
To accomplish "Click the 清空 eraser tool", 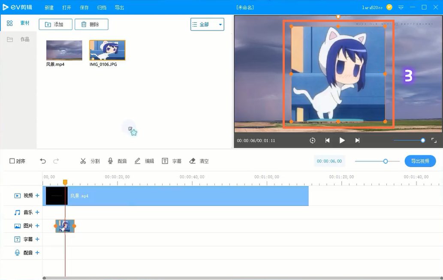I will click(199, 161).
